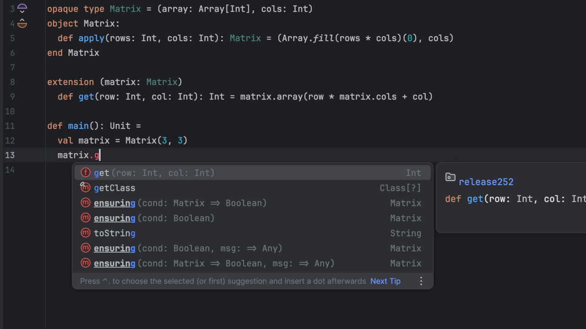Select the get(row: Int, col: Int) suggestion
Screen dimensions: 586x329
154,173
